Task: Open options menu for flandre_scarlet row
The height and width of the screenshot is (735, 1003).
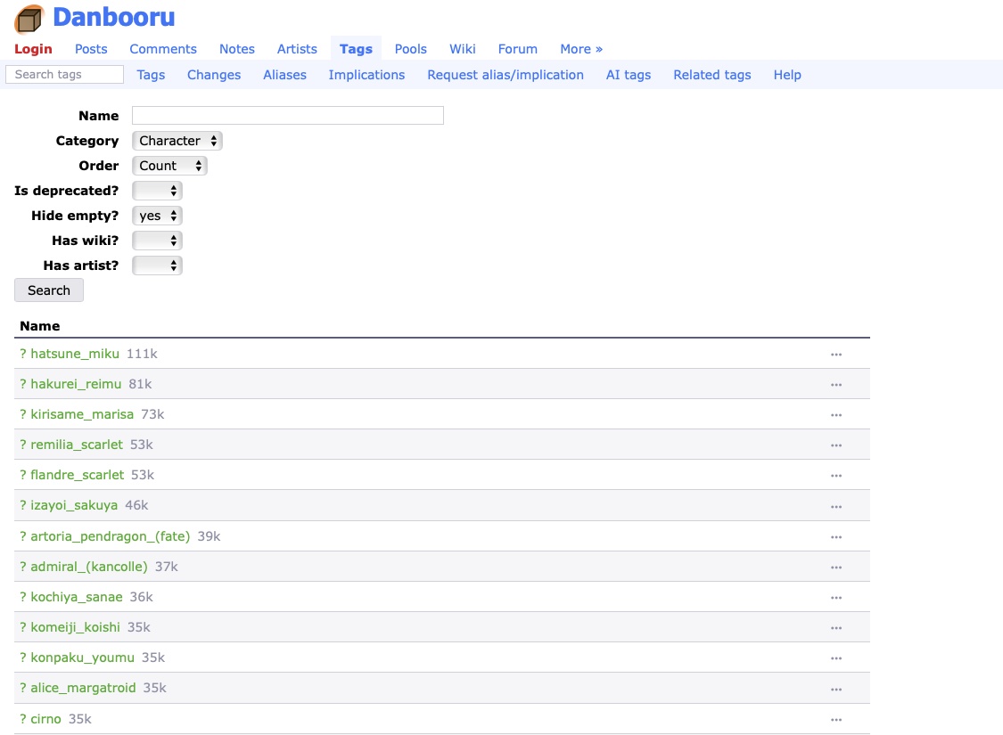Action: 836,476
